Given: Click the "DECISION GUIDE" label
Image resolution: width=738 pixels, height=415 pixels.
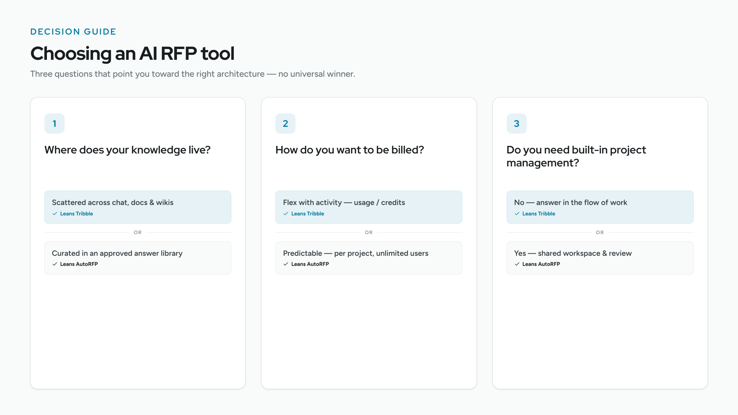Looking at the screenshot, I should tap(73, 32).
